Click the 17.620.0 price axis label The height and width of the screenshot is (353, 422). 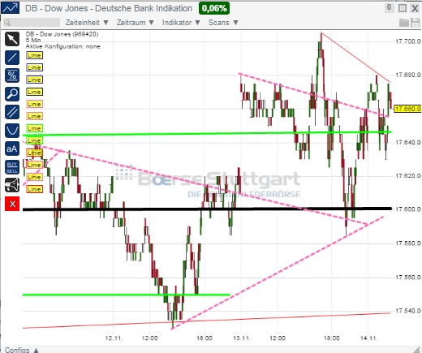(408, 176)
